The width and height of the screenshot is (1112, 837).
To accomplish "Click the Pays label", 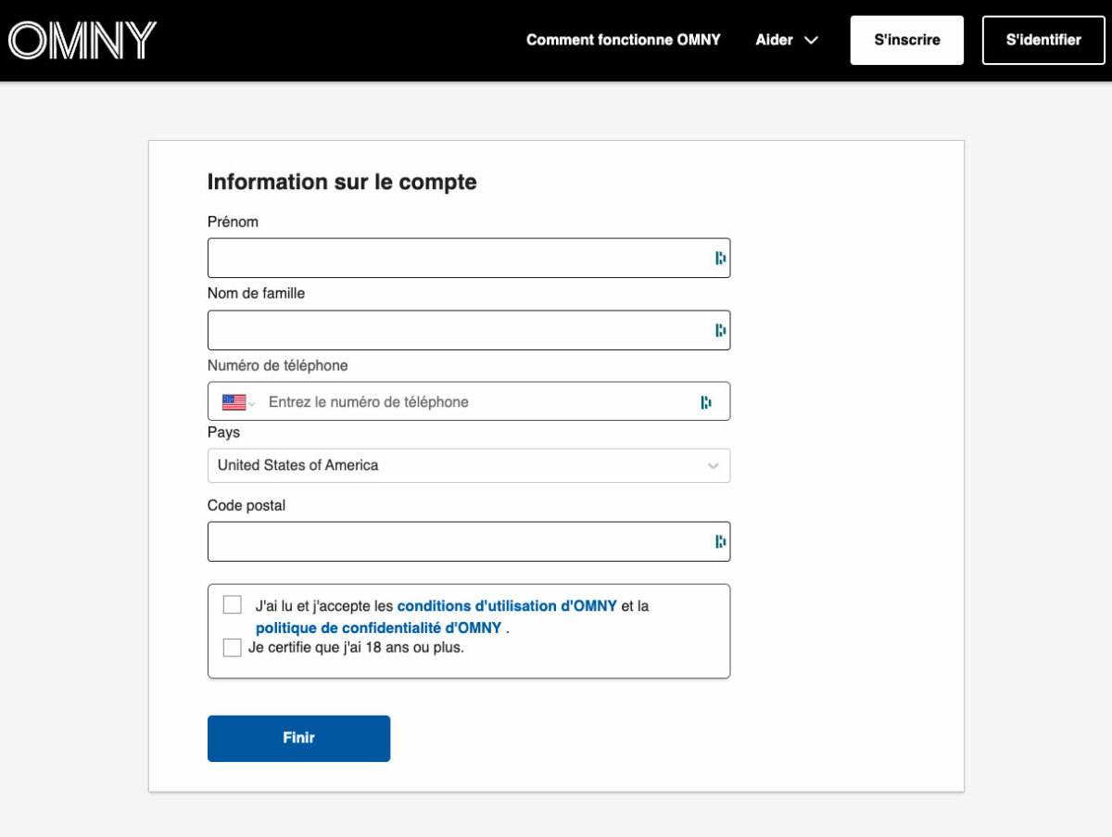I will pos(223,433).
